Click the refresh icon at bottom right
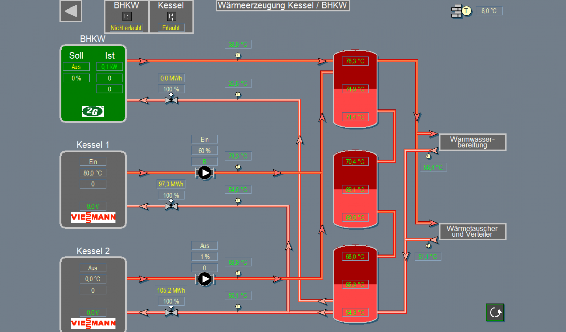 pyautogui.click(x=495, y=312)
